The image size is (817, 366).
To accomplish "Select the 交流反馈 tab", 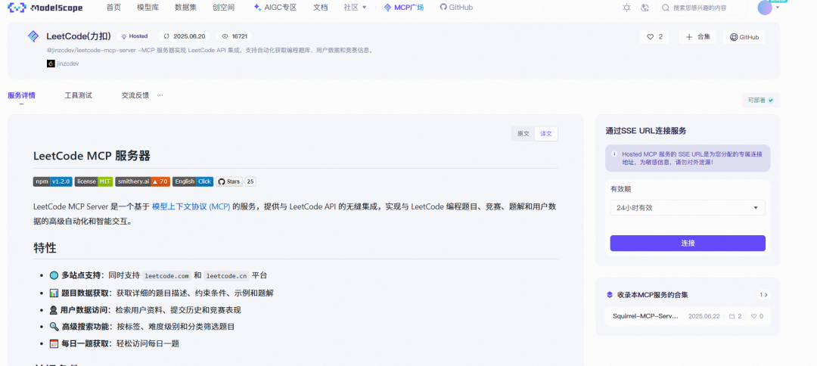I will 135,95.
